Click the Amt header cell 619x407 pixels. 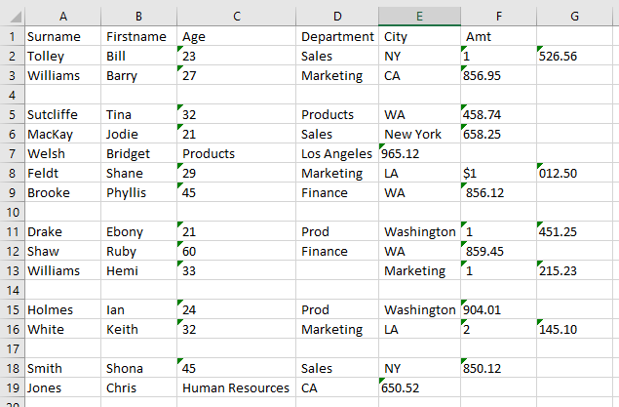(x=497, y=36)
